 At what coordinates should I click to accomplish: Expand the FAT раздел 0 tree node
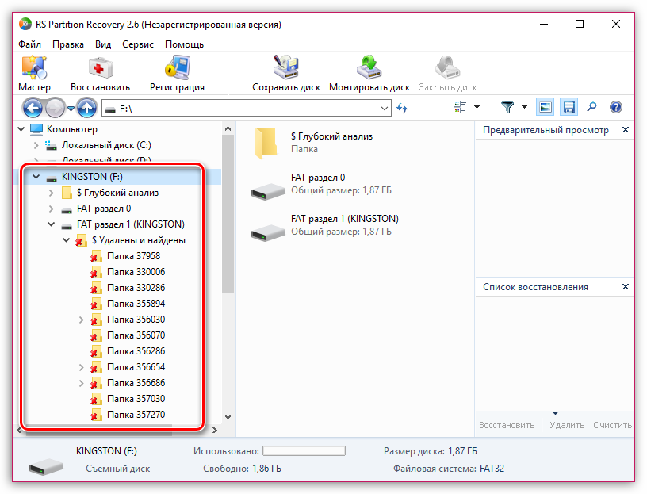52,209
